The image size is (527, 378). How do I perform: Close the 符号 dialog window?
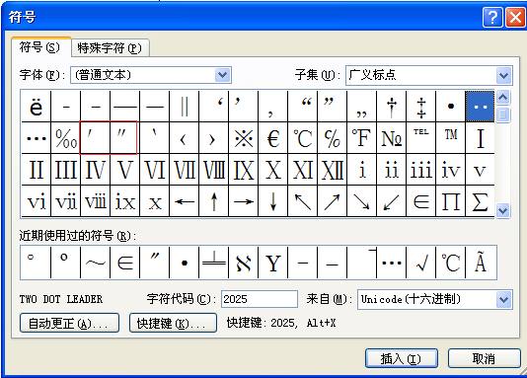click(x=515, y=17)
